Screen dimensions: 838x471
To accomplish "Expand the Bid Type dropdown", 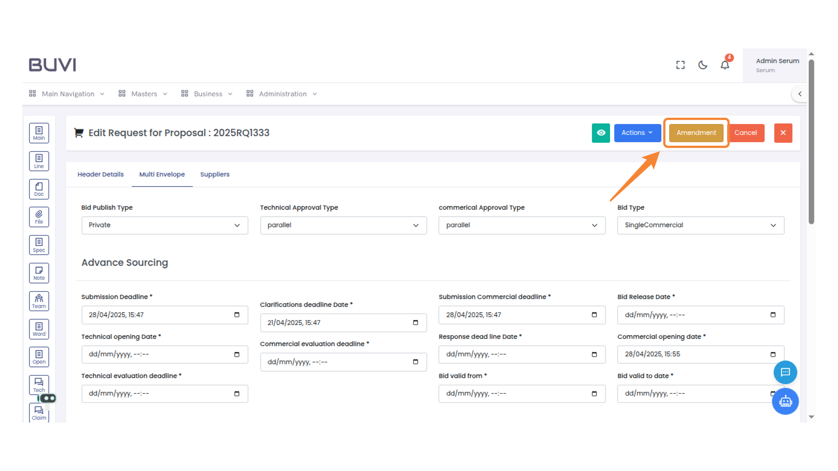I will (x=700, y=225).
